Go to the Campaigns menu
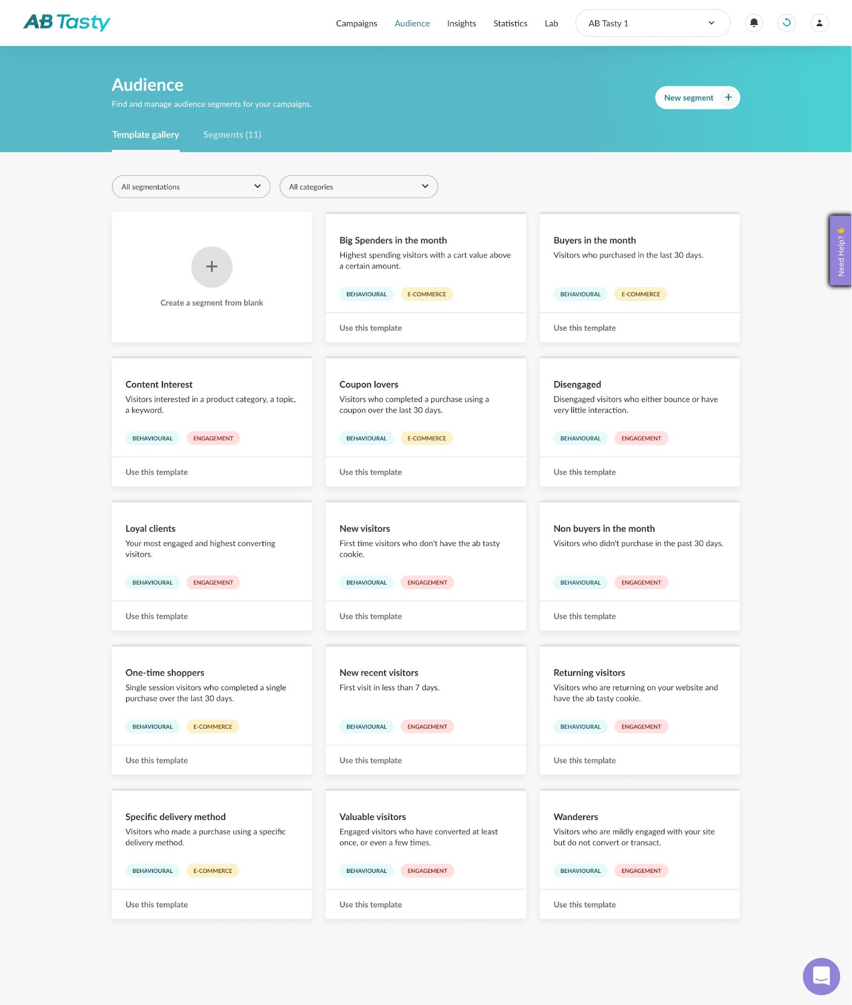The height and width of the screenshot is (1005, 852). click(356, 23)
